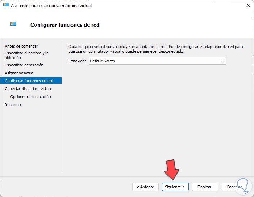Jump to the Asignar memoria step

point(19,73)
